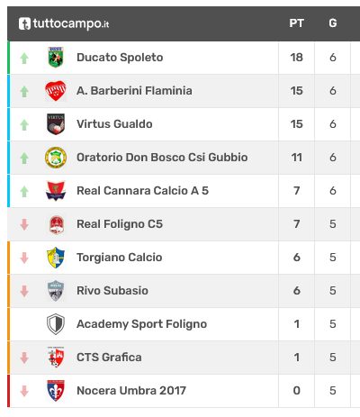Screen dimensions: 360x417
Task: Sort standings by the PT column header
Action: pyautogui.click(x=296, y=23)
